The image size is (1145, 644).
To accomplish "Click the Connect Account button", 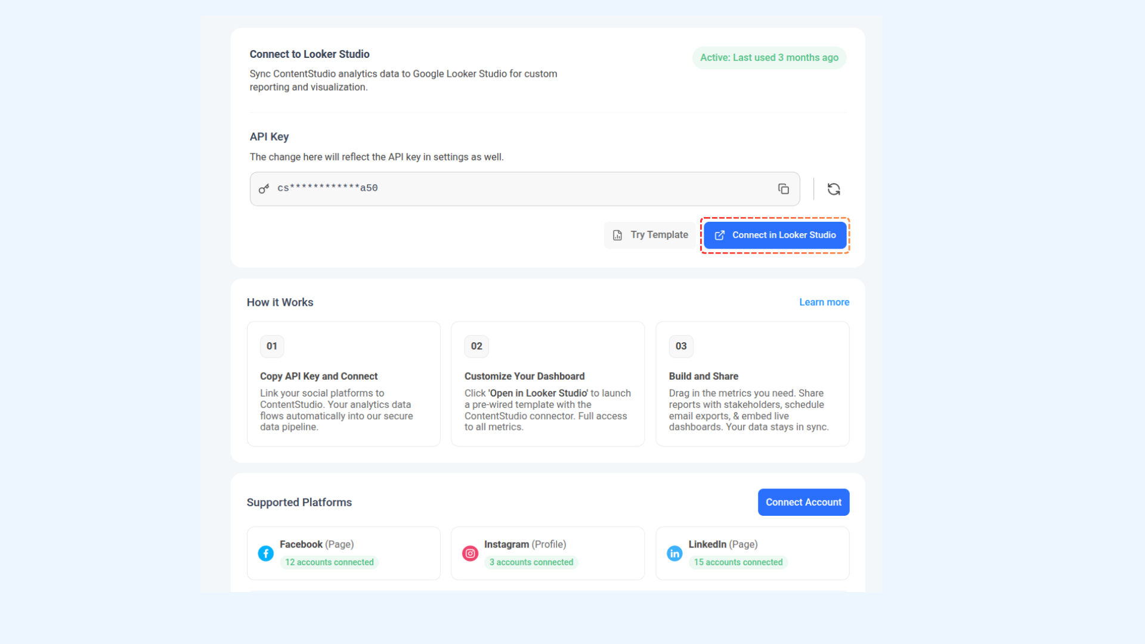I will tap(803, 502).
